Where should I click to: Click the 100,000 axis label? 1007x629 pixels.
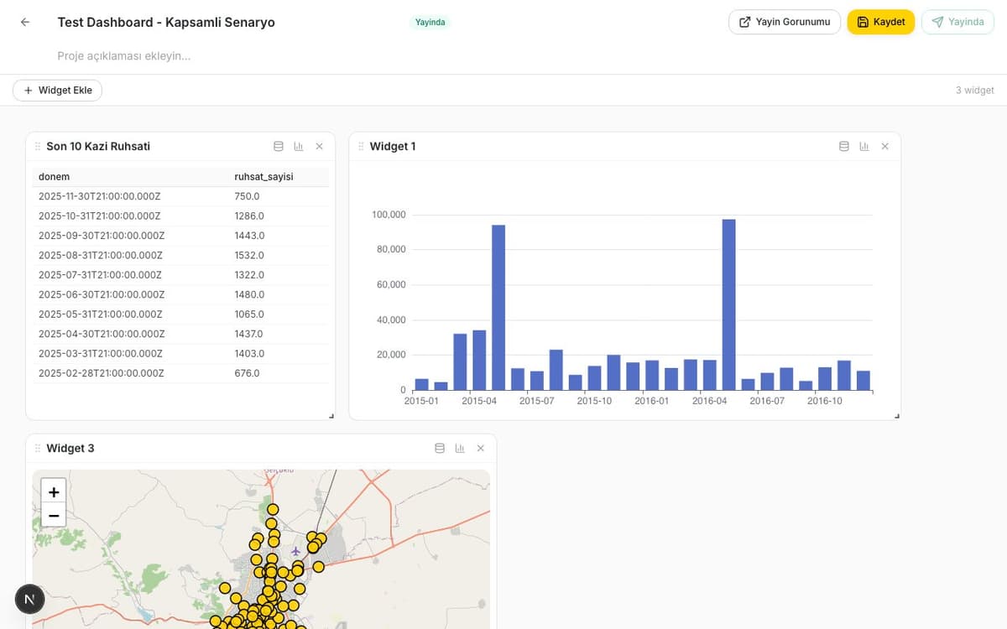pos(389,215)
